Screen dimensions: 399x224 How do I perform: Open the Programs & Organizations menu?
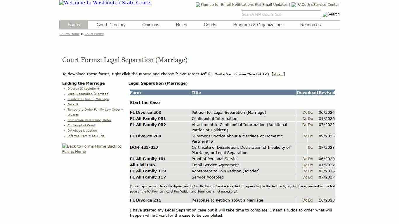[x=258, y=25]
